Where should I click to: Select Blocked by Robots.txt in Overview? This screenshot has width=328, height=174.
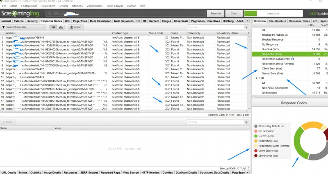(x=275, y=35)
